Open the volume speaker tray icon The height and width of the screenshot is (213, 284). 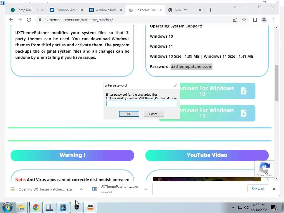246,207
